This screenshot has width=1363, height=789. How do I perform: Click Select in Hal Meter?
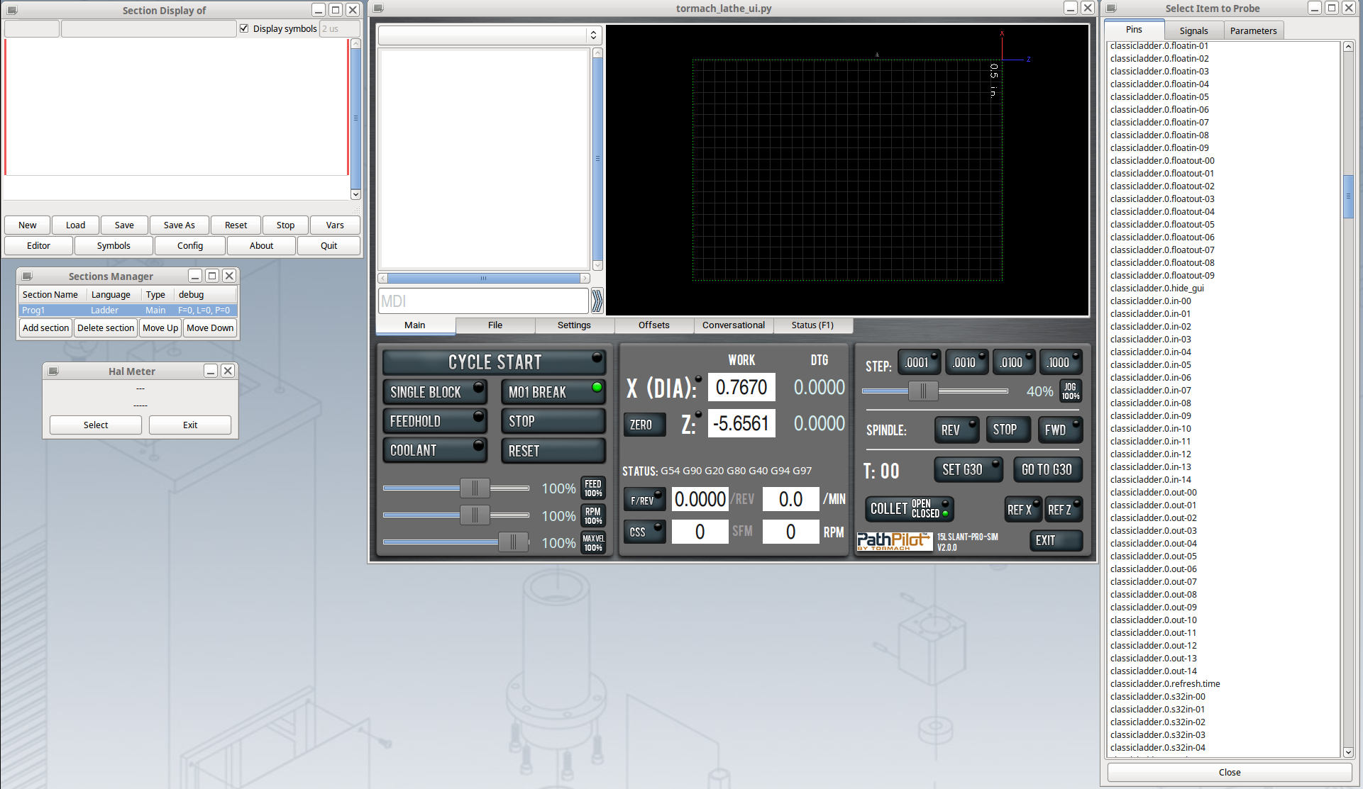pos(96,425)
